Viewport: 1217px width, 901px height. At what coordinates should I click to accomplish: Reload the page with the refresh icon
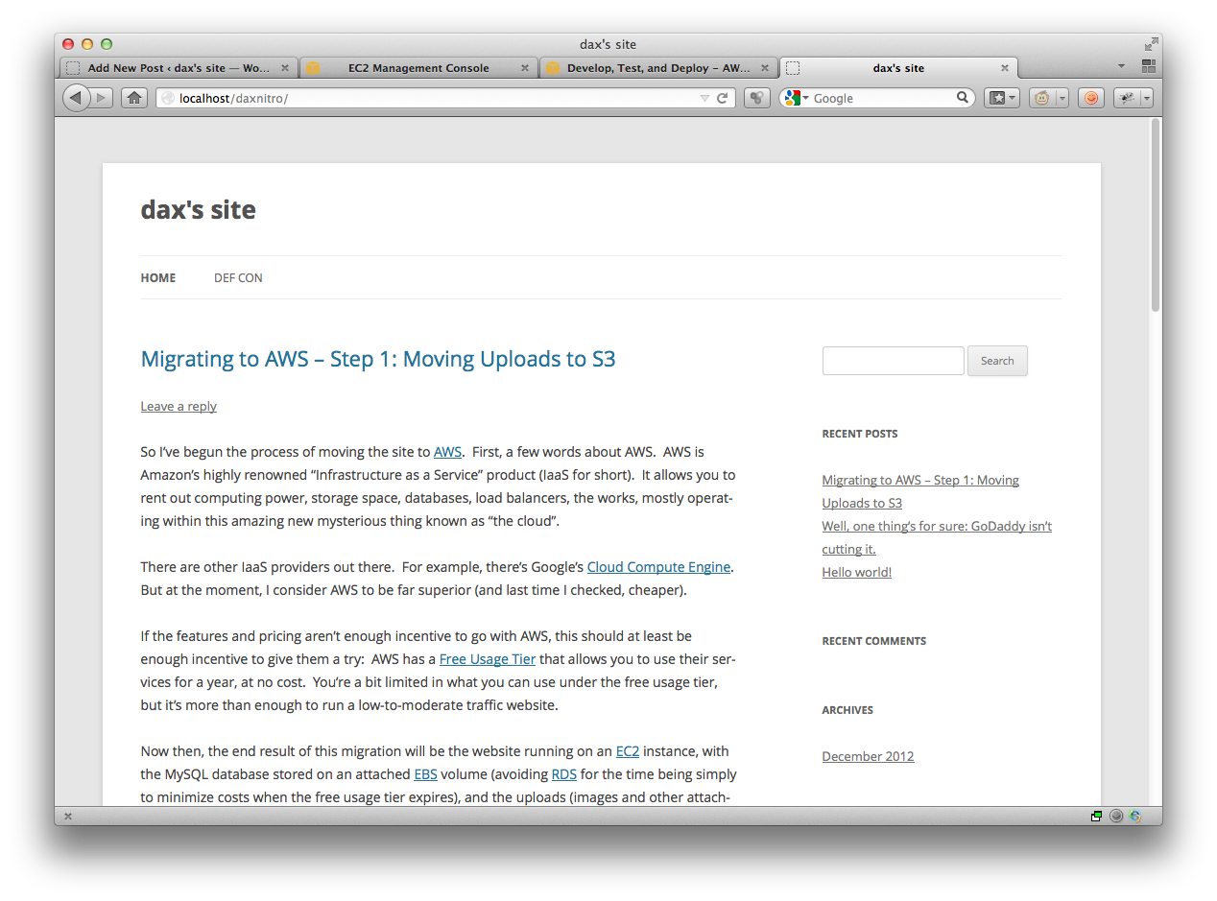723,98
